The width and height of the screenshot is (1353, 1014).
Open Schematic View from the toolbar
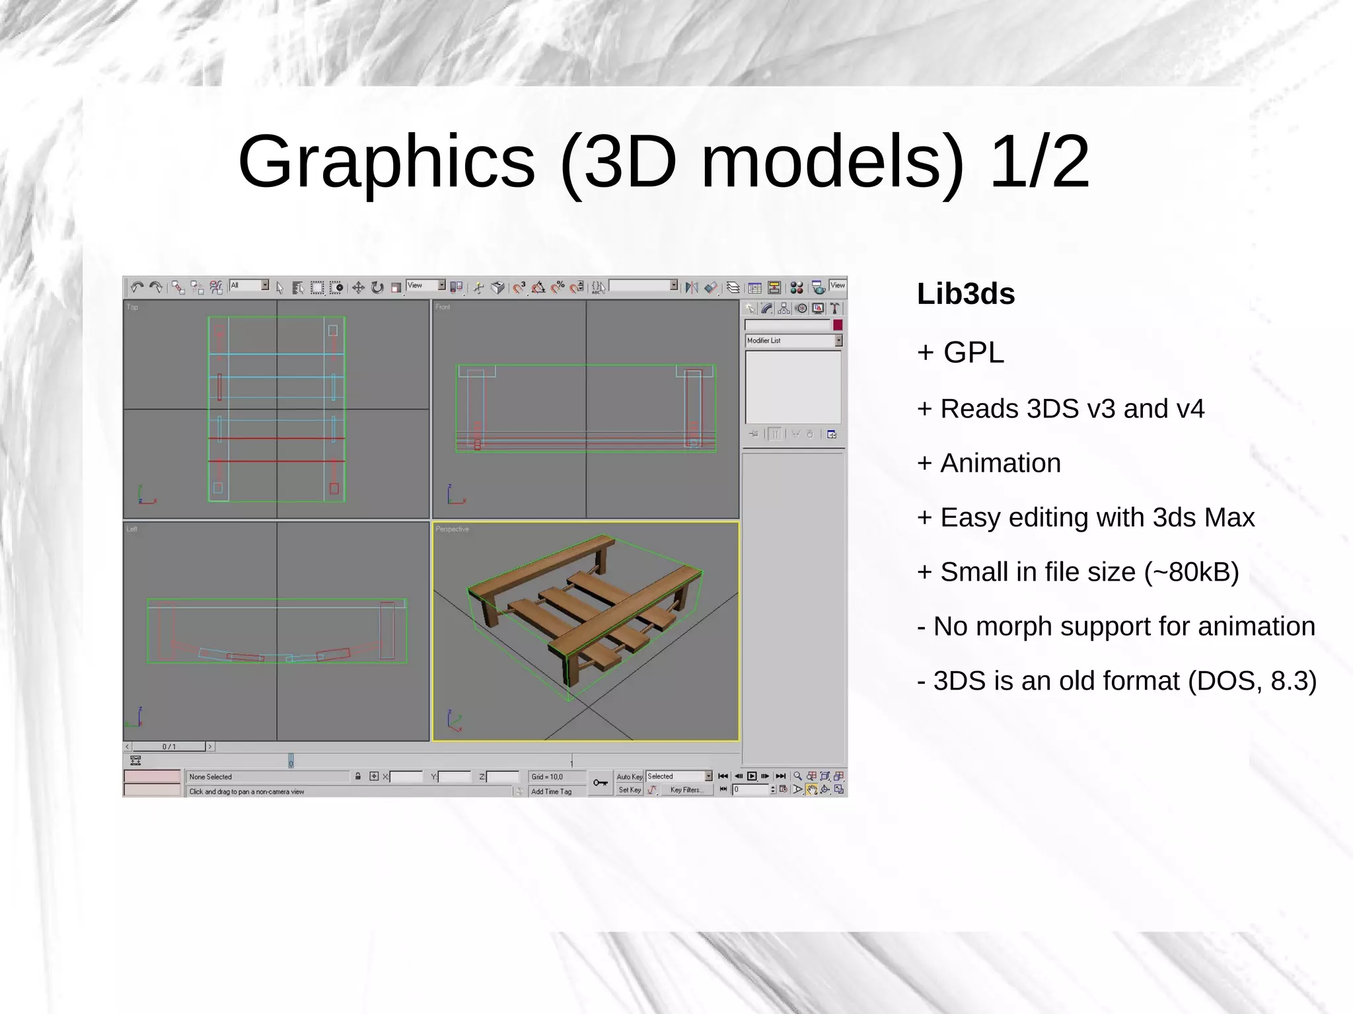pos(774,287)
